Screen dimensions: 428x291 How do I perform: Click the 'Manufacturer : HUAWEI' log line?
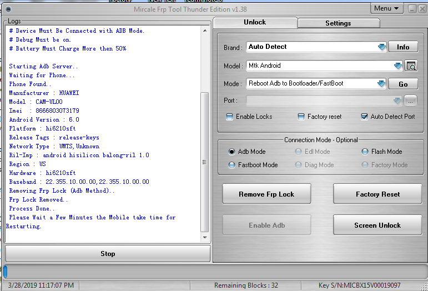[x=44, y=93]
